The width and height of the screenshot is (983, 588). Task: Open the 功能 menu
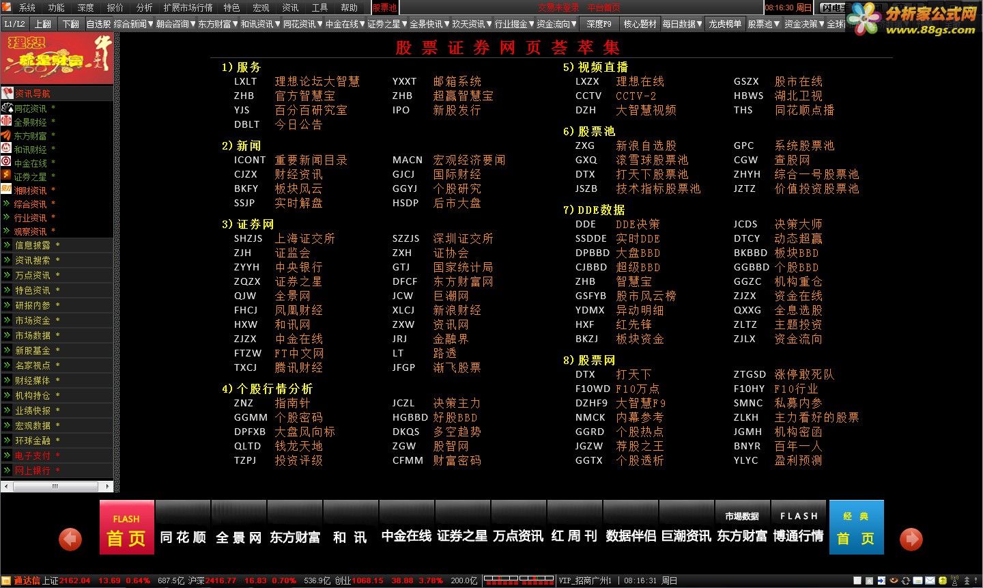[57, 8]
